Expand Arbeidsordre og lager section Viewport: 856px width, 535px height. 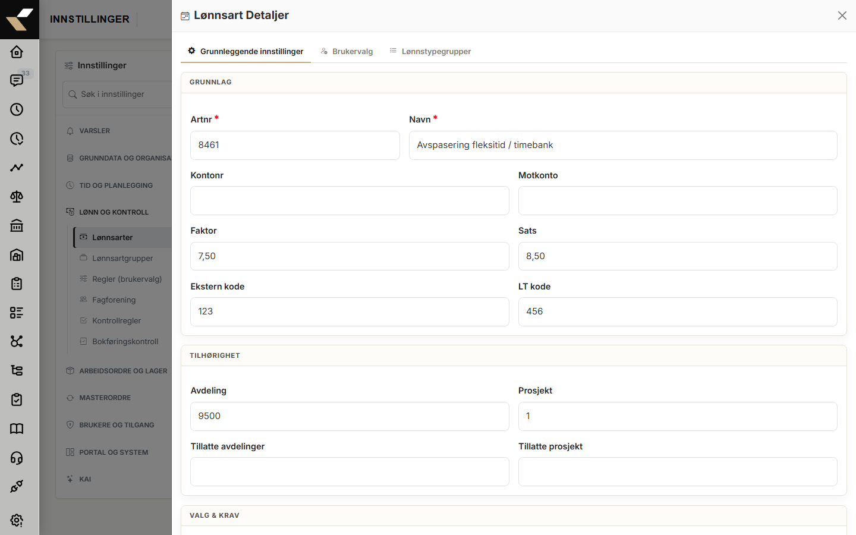117,371
